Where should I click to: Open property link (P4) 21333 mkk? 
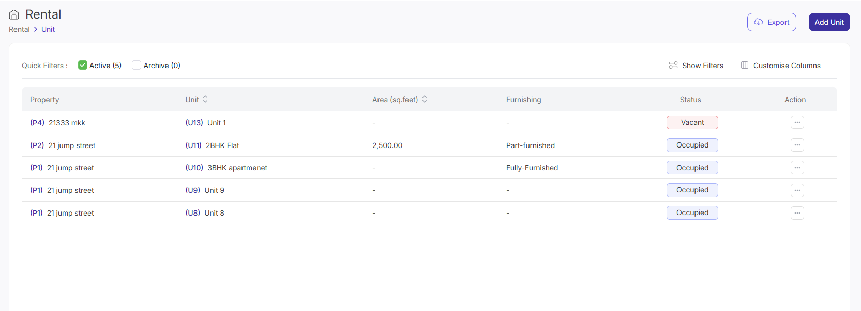click(57, 123)
